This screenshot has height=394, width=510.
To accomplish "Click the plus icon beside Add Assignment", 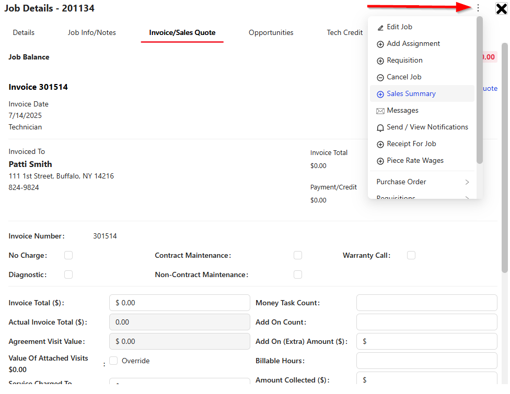I will 380,44.
